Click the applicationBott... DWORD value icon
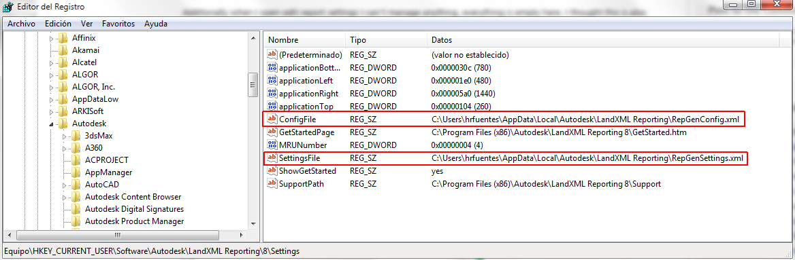This screenshot has width=795, height=260. pyautogui.click(x=273, y=67)
